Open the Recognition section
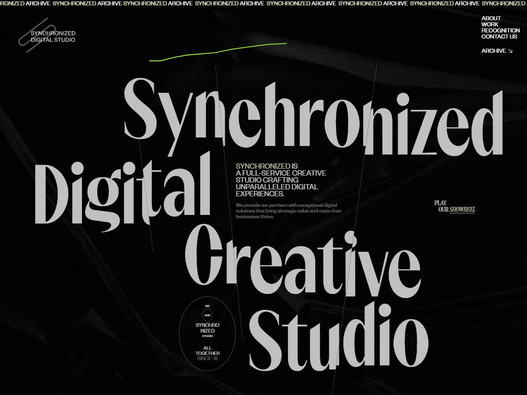 (x=500, y=30)
